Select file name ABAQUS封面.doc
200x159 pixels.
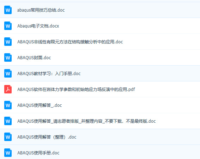pos(34,57)
